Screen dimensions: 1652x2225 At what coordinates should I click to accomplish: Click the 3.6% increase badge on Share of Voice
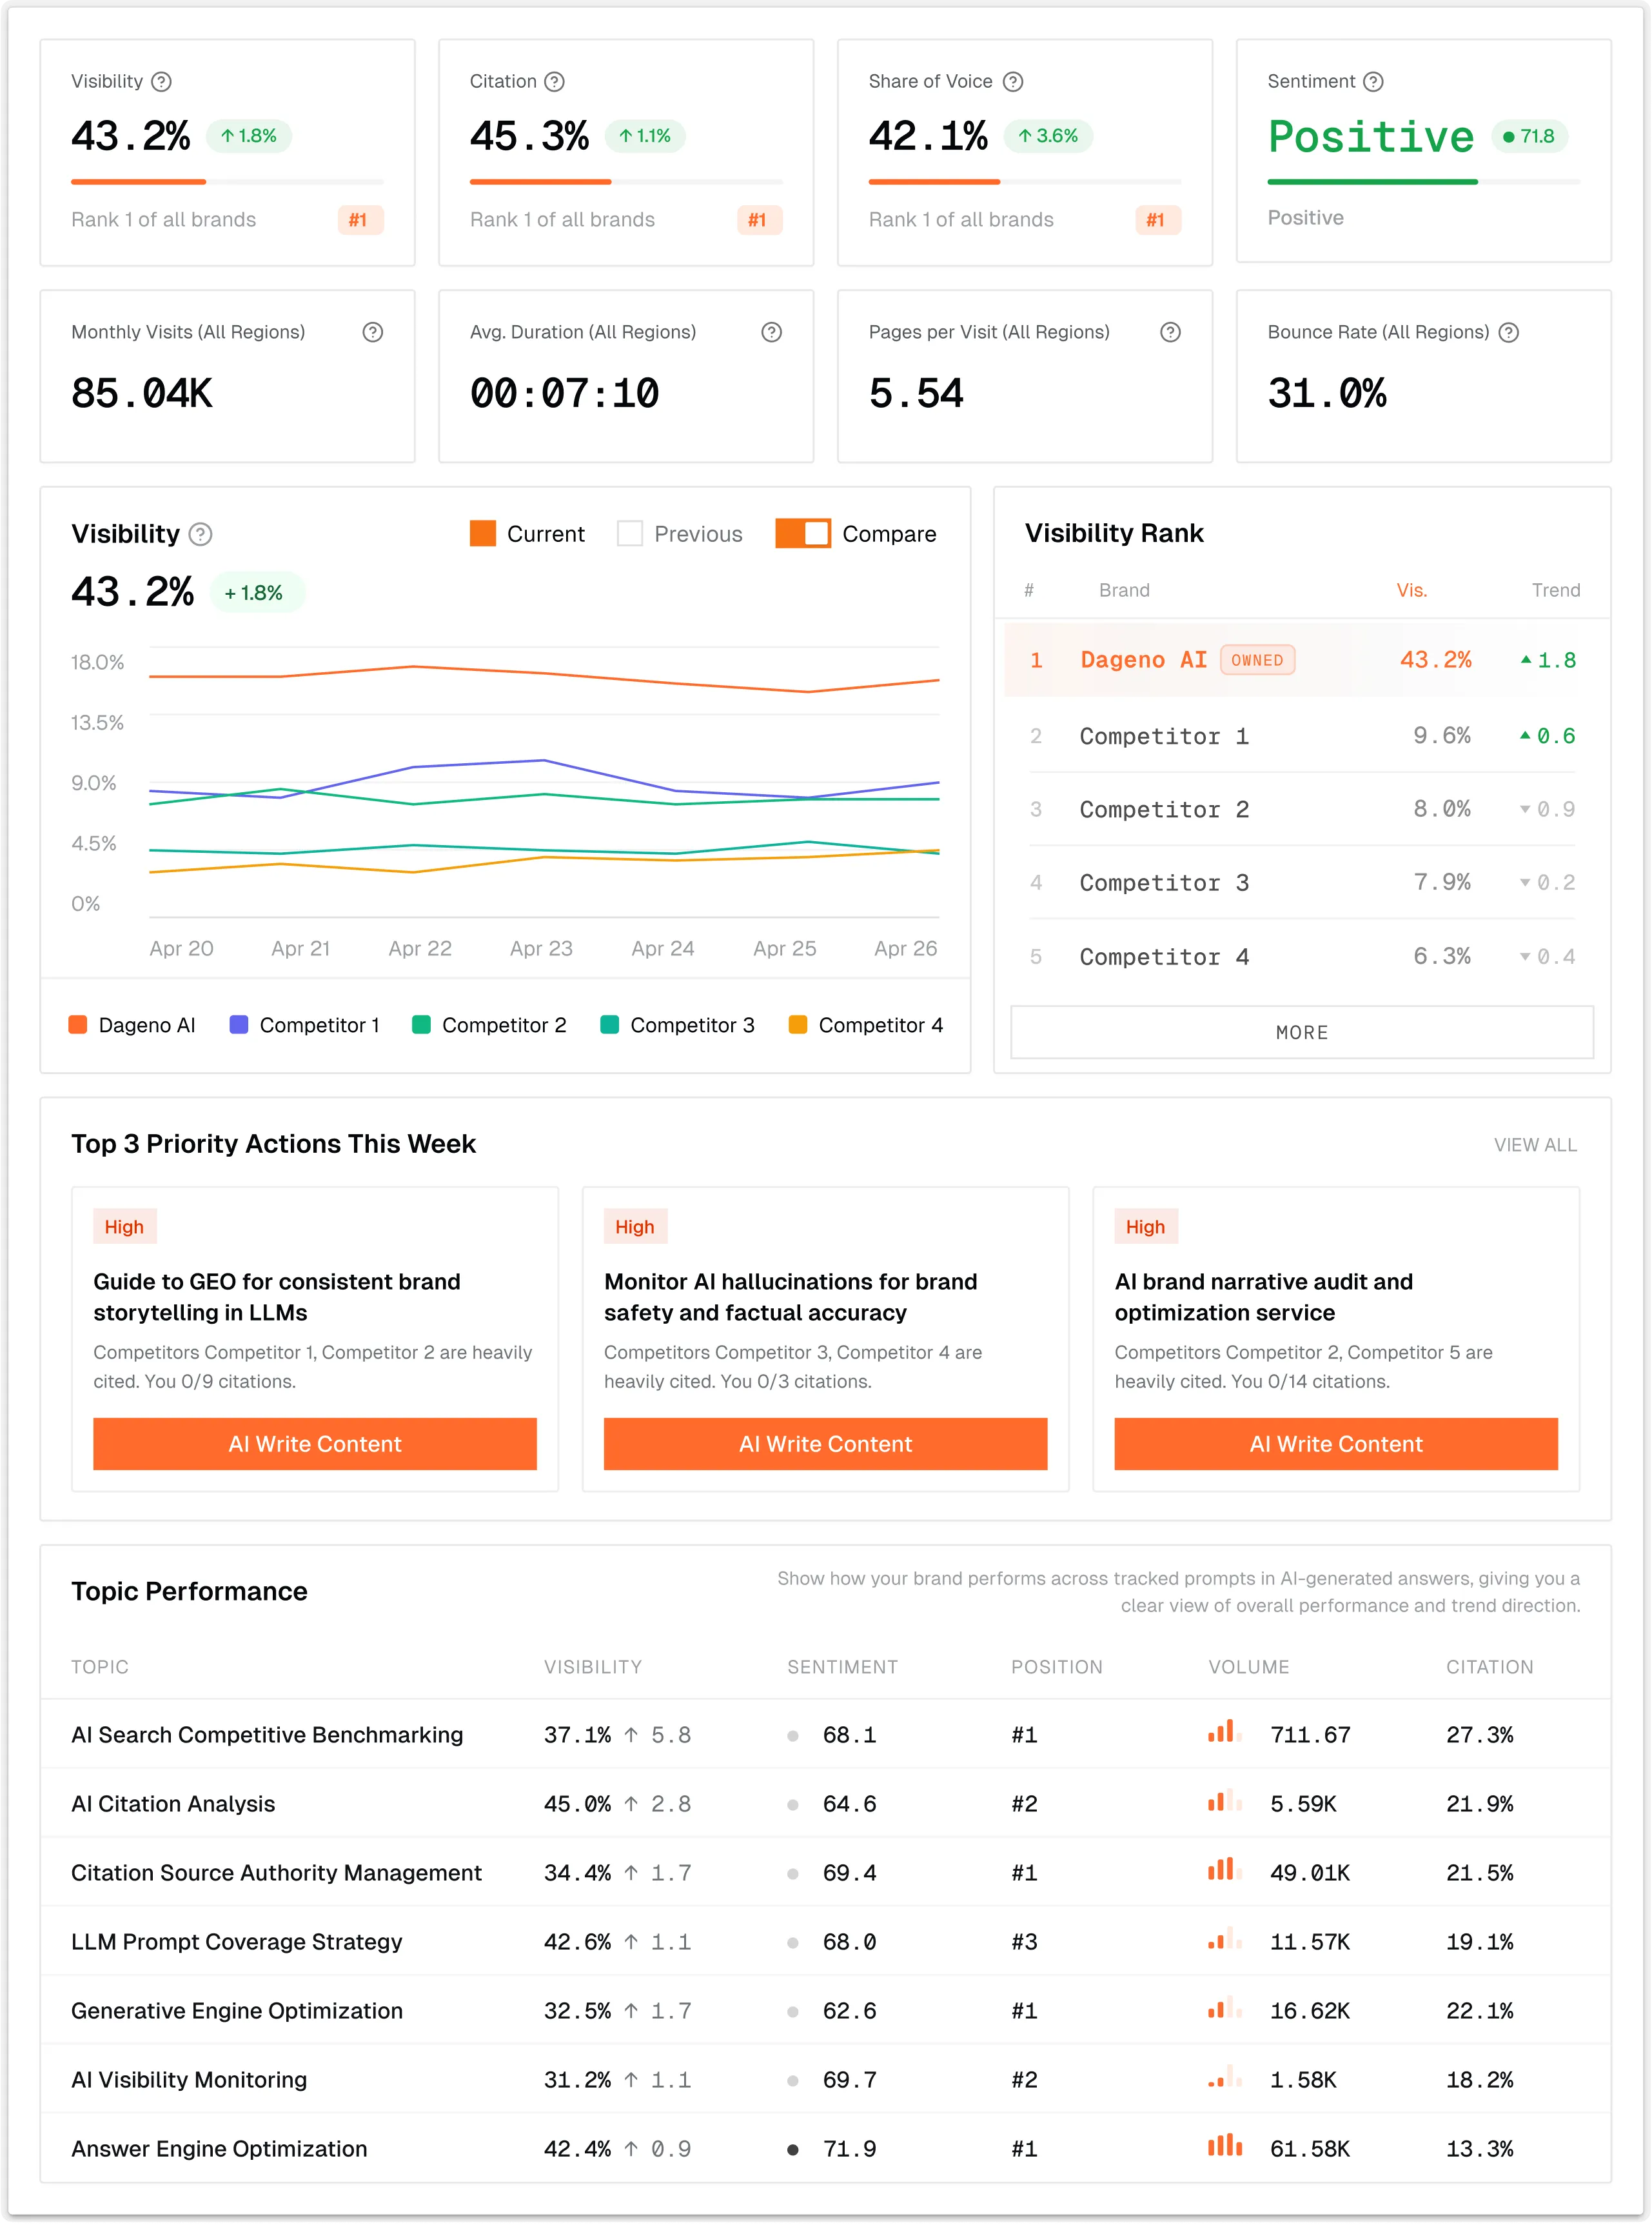tap(1048, 136)
